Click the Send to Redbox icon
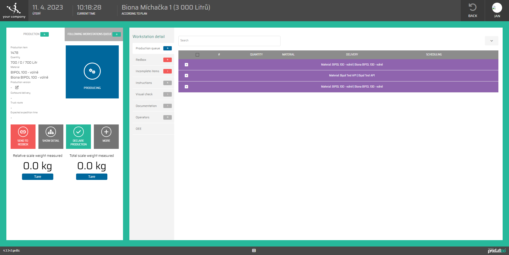 tap(23, 132)
